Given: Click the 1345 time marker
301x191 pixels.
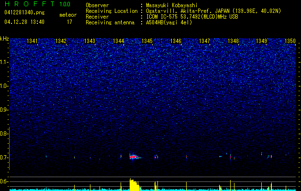Looking at the screenshot, I should tap(147, 41).
